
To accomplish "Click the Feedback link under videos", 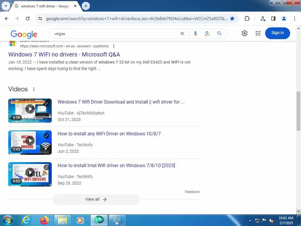I will pos(192,192).
